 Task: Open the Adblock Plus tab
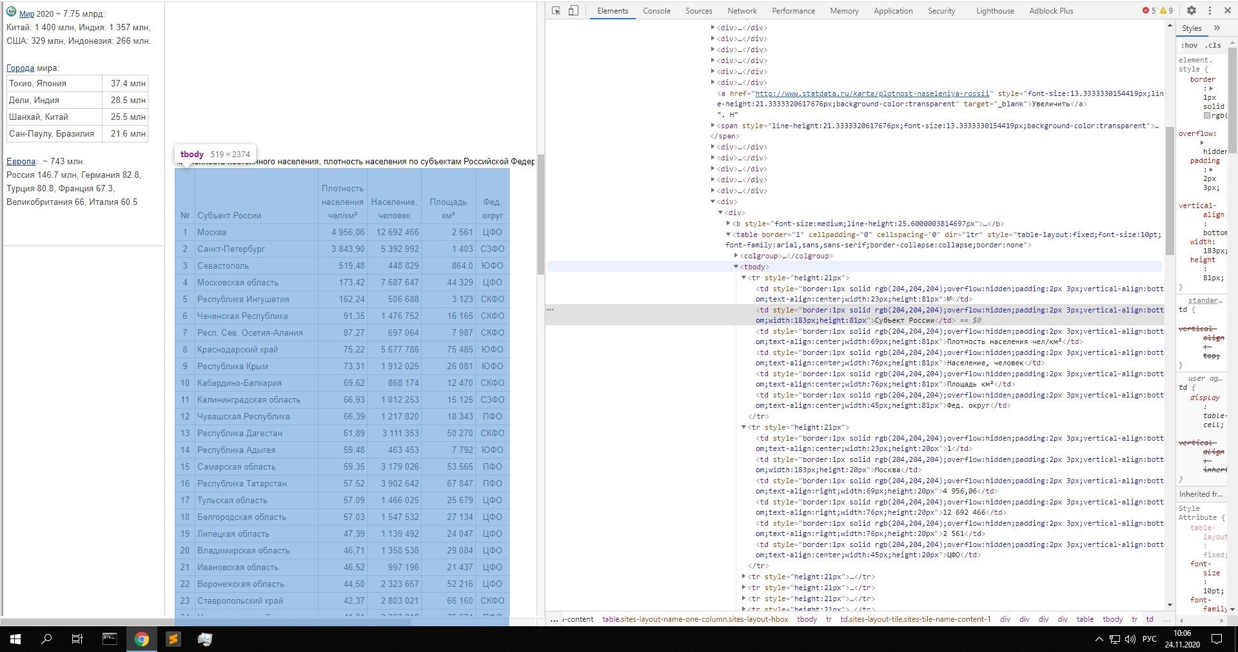pyautogui.click(x=1051, y=11)
